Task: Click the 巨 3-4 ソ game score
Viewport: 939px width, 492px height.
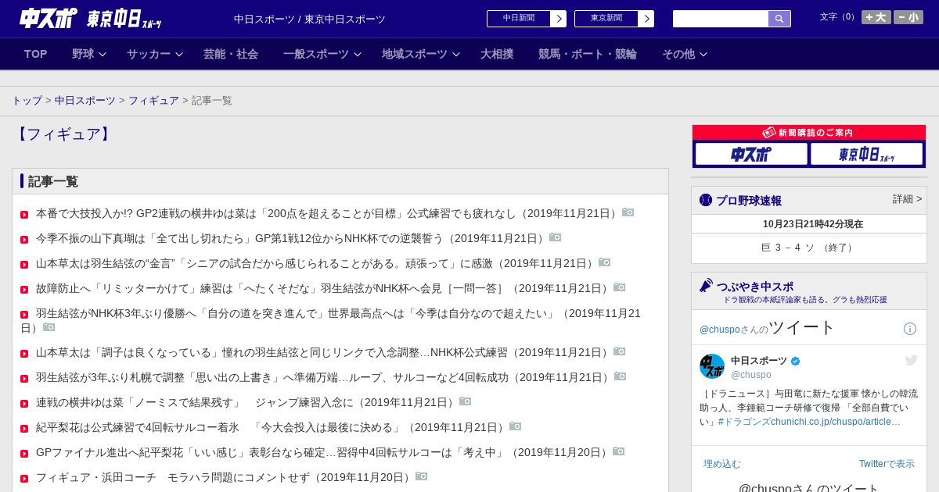Action: (x=808, y=248)
